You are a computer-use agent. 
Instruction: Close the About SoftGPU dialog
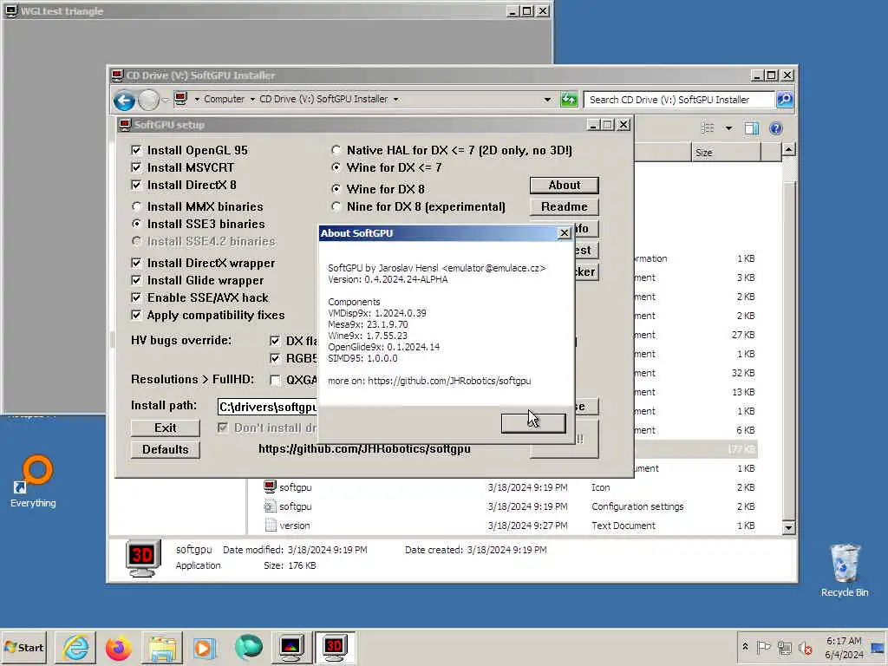point(564,232)
